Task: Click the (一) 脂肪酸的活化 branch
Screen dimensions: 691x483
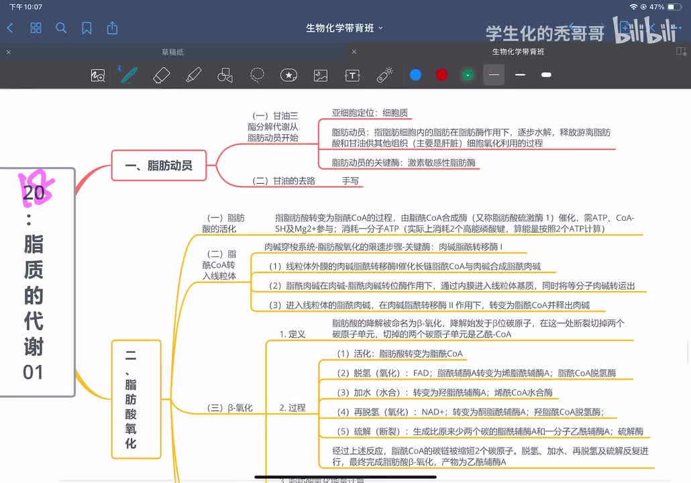Action: [x=223, y=223]
